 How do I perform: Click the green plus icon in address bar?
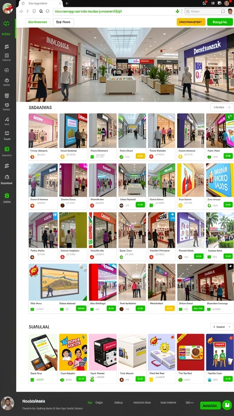tap(178, 11)
